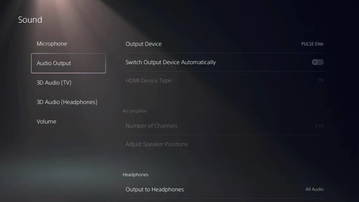Select the Audio Output category
The height and width of the screenshot is (202, 359).
[x=68, y=63]
